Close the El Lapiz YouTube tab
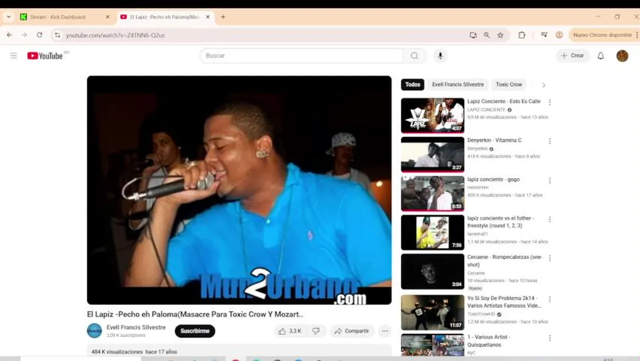Viewport: 640px width, 361px height. click(x=208, y=17)
